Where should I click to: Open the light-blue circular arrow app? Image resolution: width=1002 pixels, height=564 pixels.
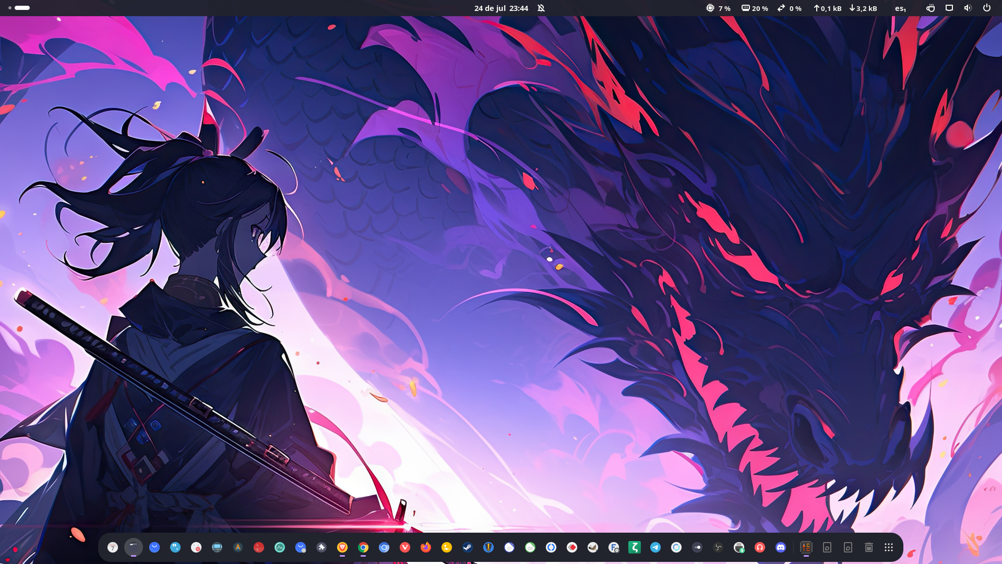point(676,547)
